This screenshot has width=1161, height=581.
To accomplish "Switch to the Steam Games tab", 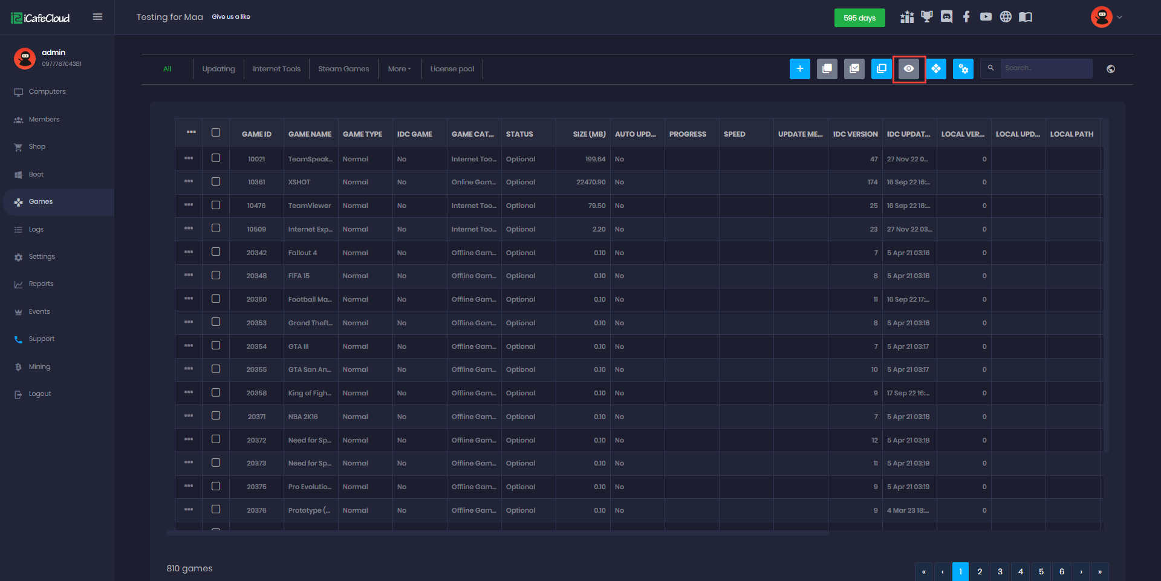I will tap(343, 69).
